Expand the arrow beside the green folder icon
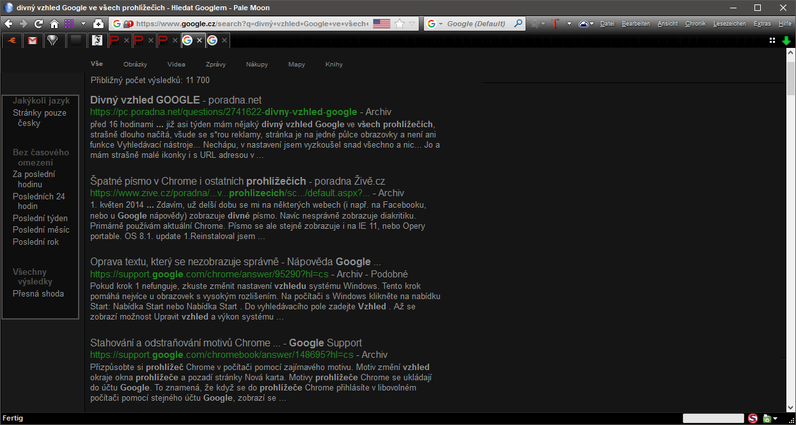This screenshot has width=796, height=425. pos(776,419)
